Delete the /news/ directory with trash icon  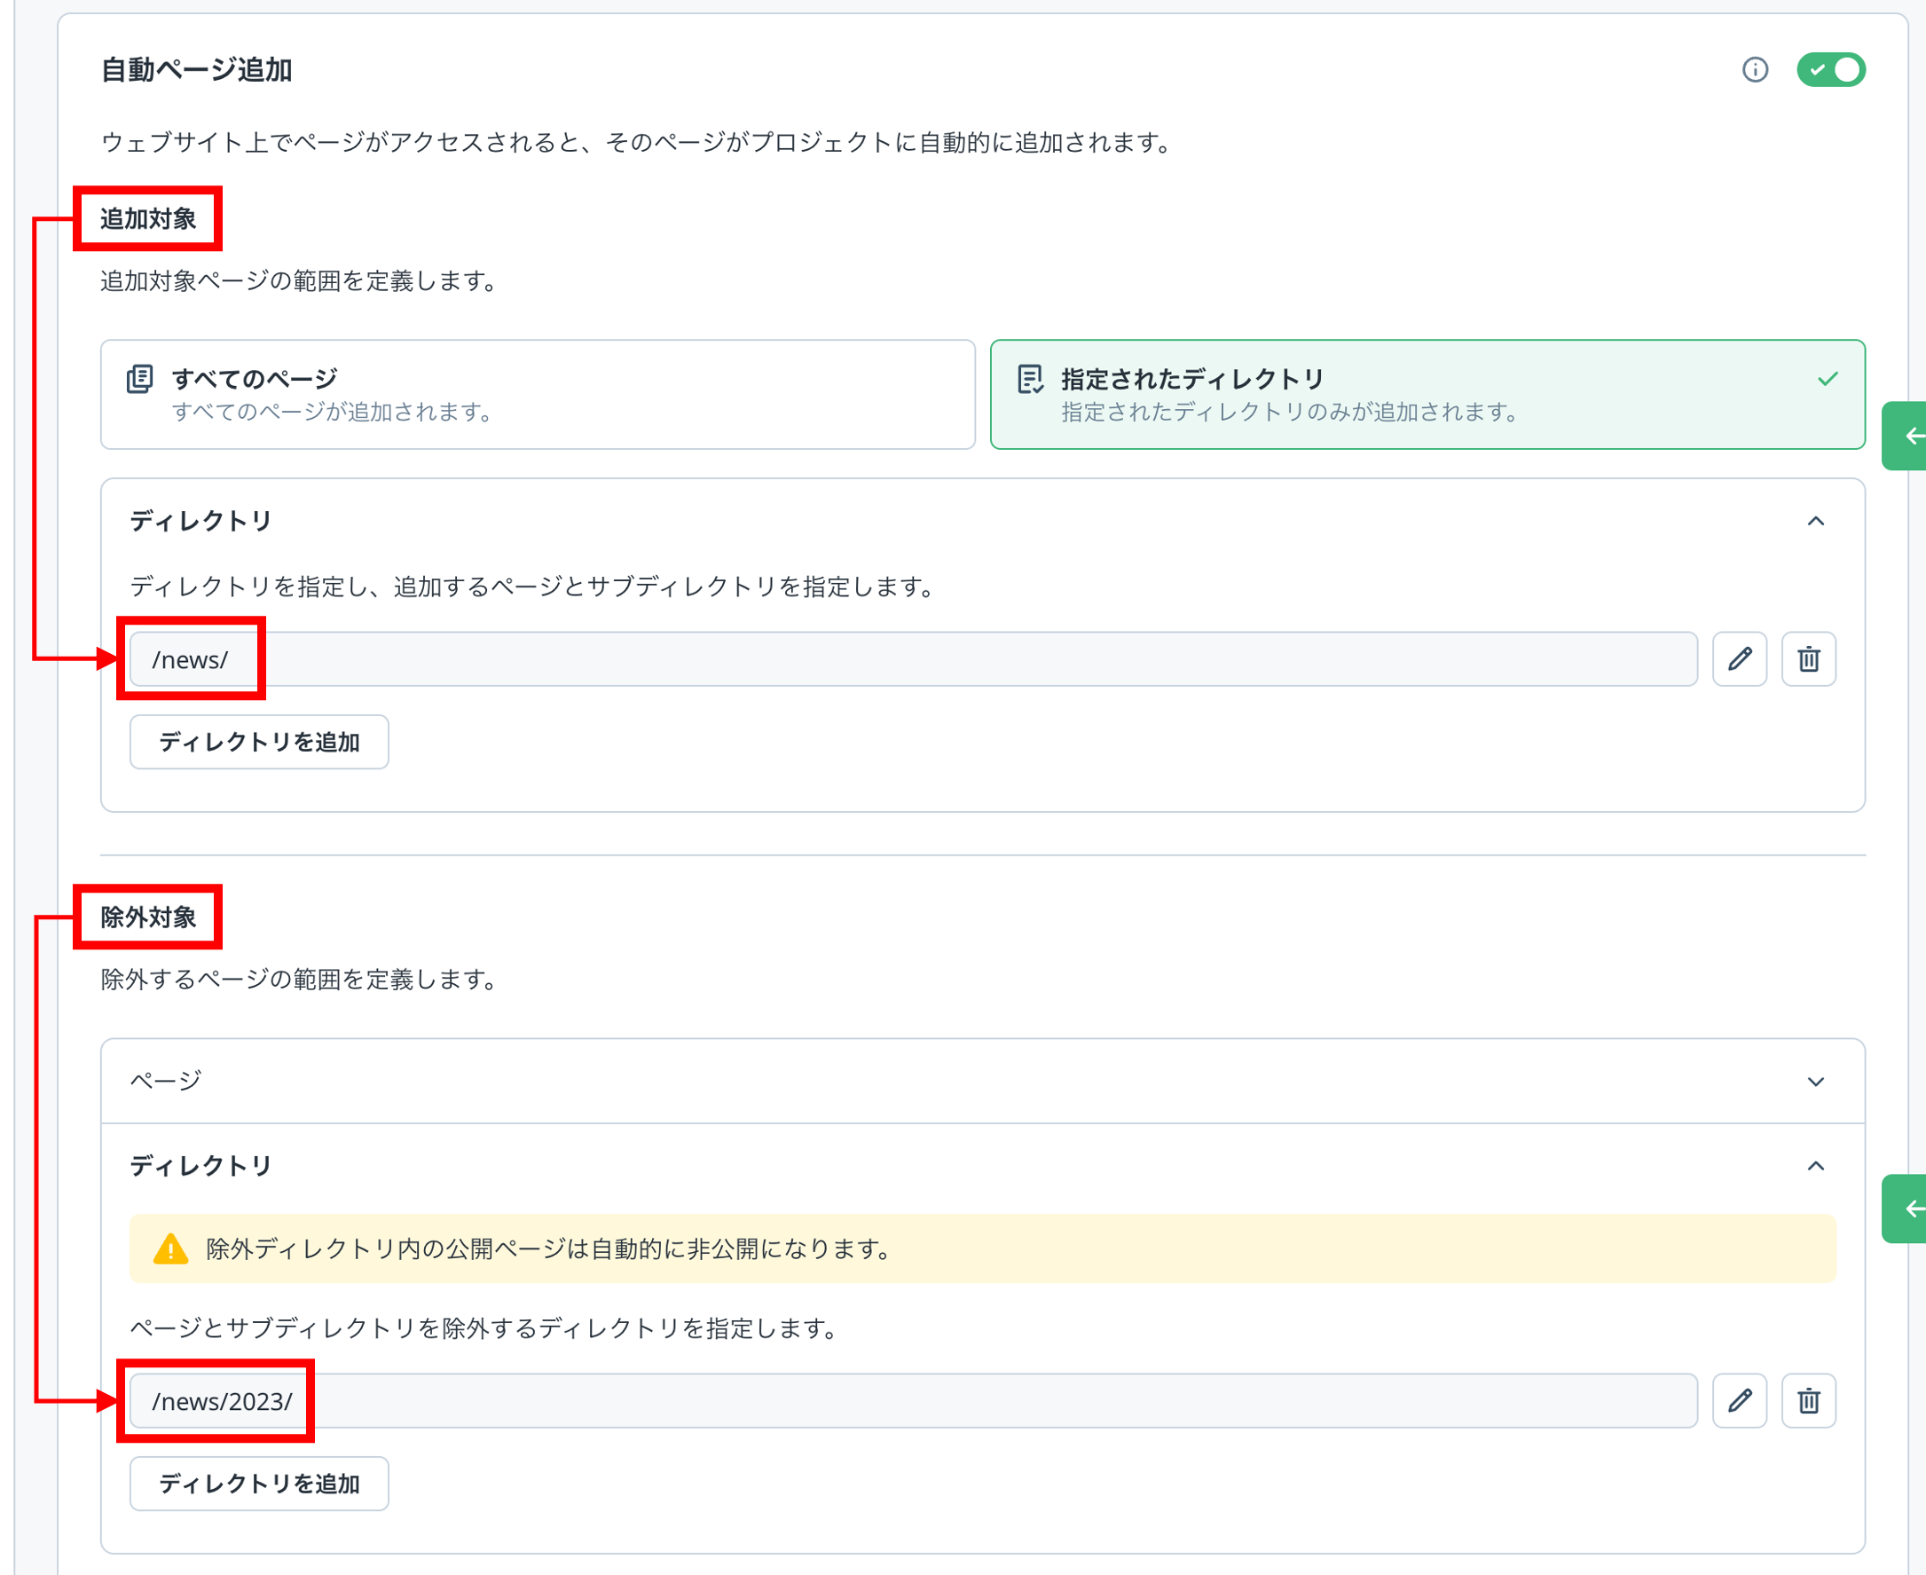(x=1808, y=659)
